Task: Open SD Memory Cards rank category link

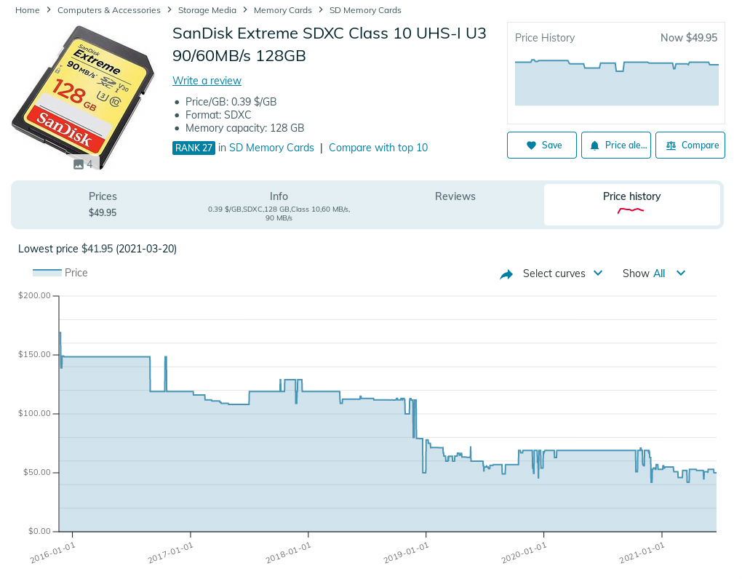Action: 271,148
